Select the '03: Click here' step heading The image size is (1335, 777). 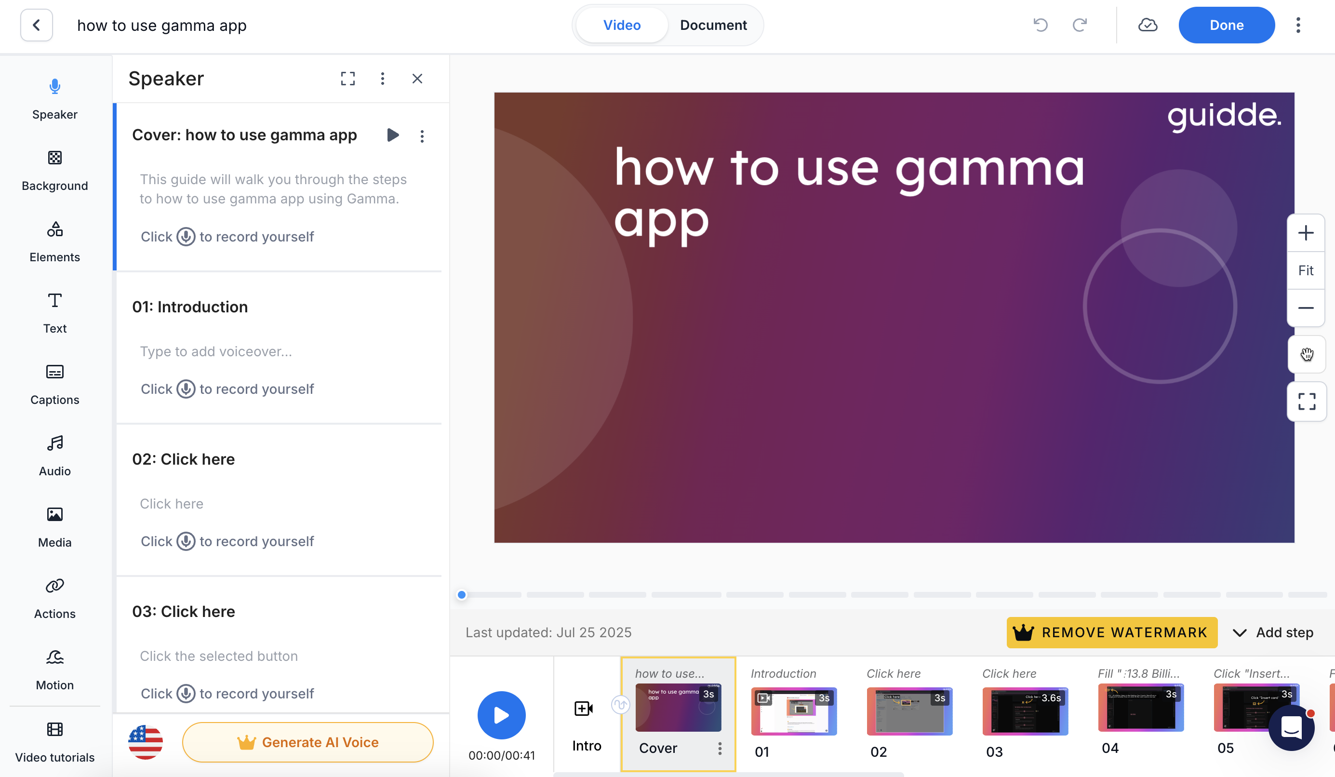[x=183, y=612]
